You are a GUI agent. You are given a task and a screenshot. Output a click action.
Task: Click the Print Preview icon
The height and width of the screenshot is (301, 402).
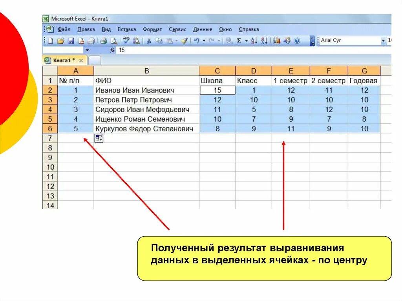pos(114,40)
